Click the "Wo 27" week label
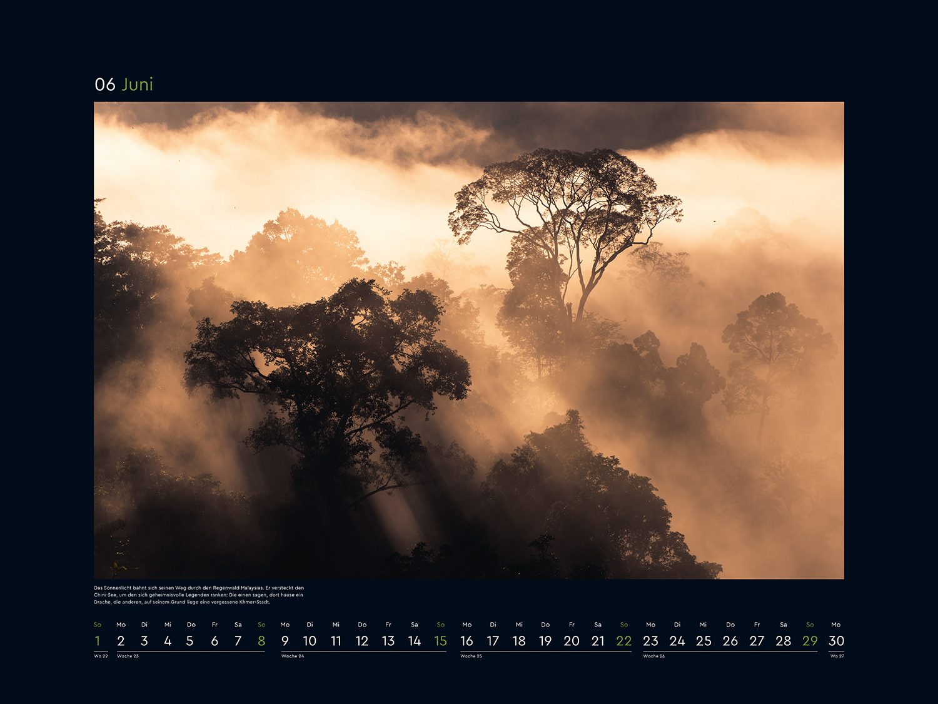Screen dimensions: 938x704 pos(837,656)
